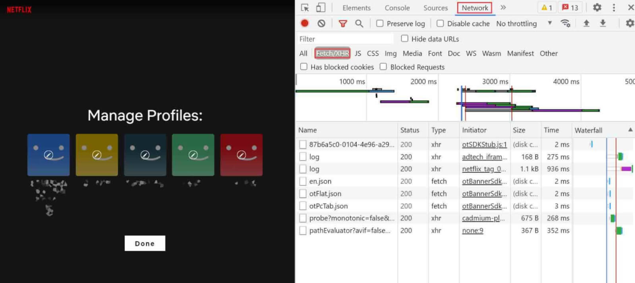Screen dimensions: 635x283
Task: Filter requests by Other type
Action: 549,53
